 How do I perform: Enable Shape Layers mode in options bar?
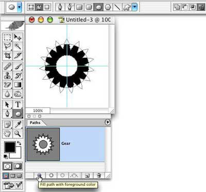(x=31, y=7)
